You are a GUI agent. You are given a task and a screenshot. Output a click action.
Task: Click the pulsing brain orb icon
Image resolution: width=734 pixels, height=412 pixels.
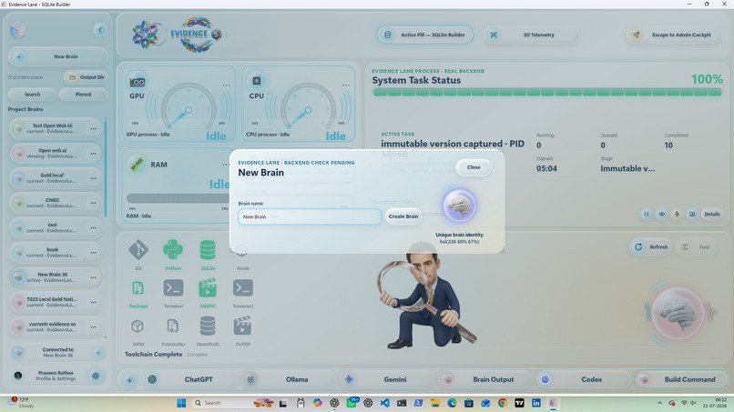[678, 314]
